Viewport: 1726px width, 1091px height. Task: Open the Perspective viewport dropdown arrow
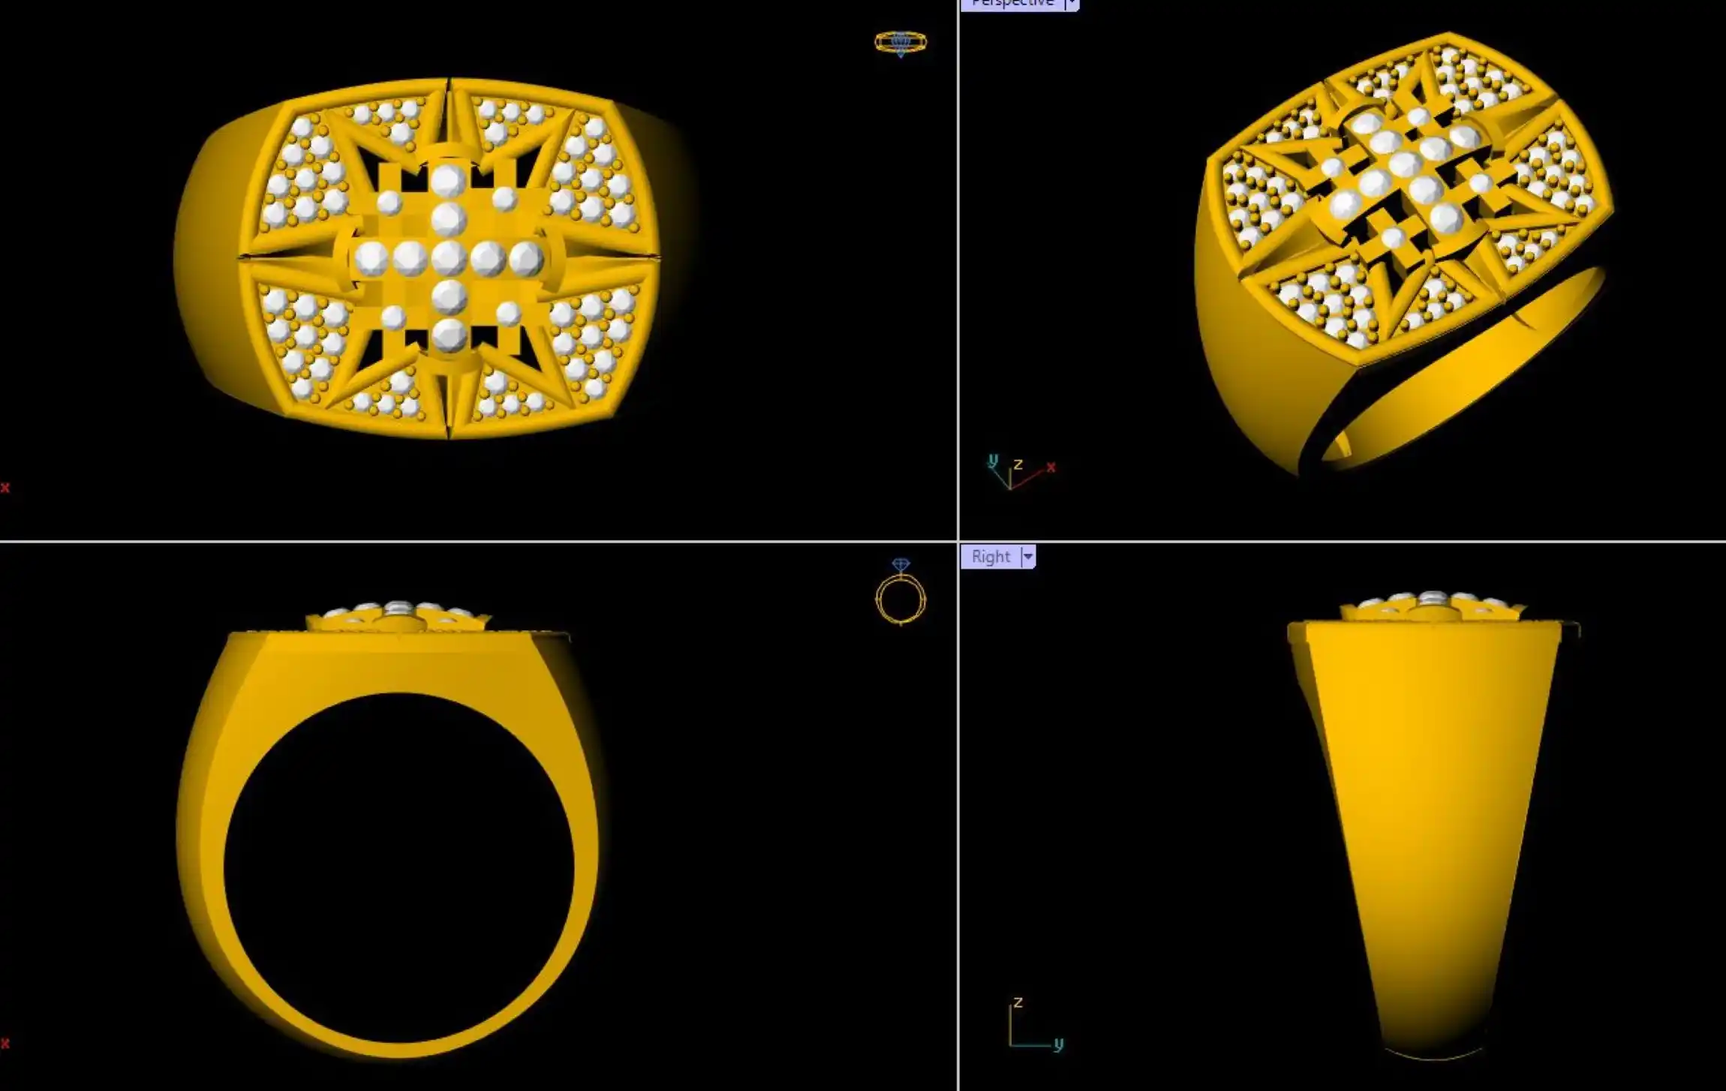1072,5
